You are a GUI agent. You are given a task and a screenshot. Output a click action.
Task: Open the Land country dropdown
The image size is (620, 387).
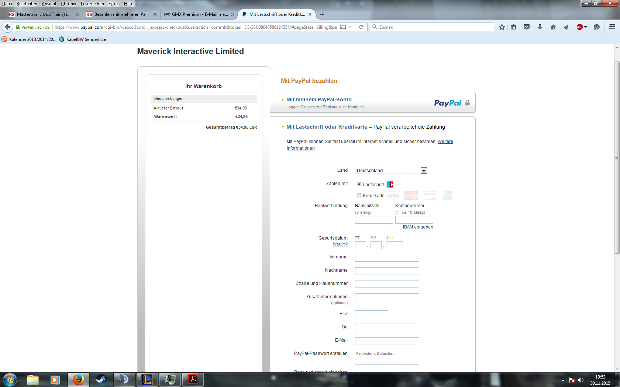pos(391,171)
